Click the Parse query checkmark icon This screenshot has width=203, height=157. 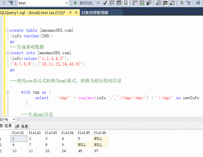(105, 3)
